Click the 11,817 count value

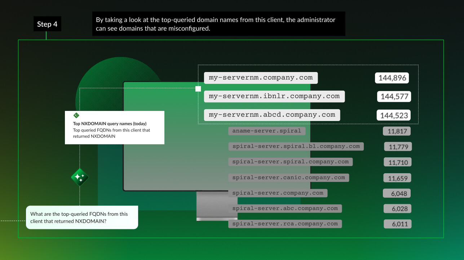point(397,131)
